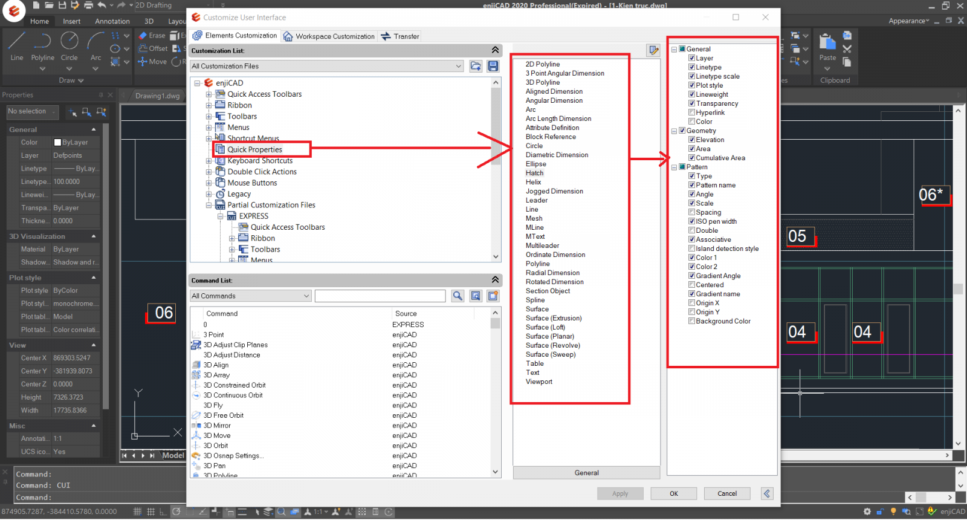Open the Insert ribbon tab
The width and height of the screenshot is (967, 520).
[71, 21]
